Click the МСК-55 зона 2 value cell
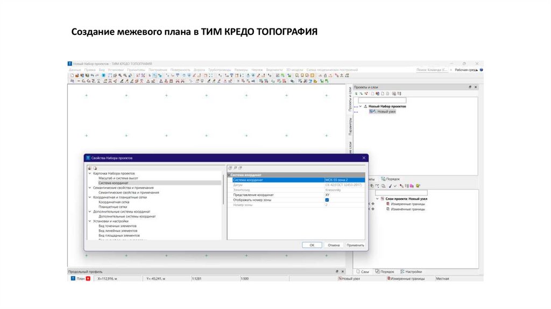 coord(344,180)
